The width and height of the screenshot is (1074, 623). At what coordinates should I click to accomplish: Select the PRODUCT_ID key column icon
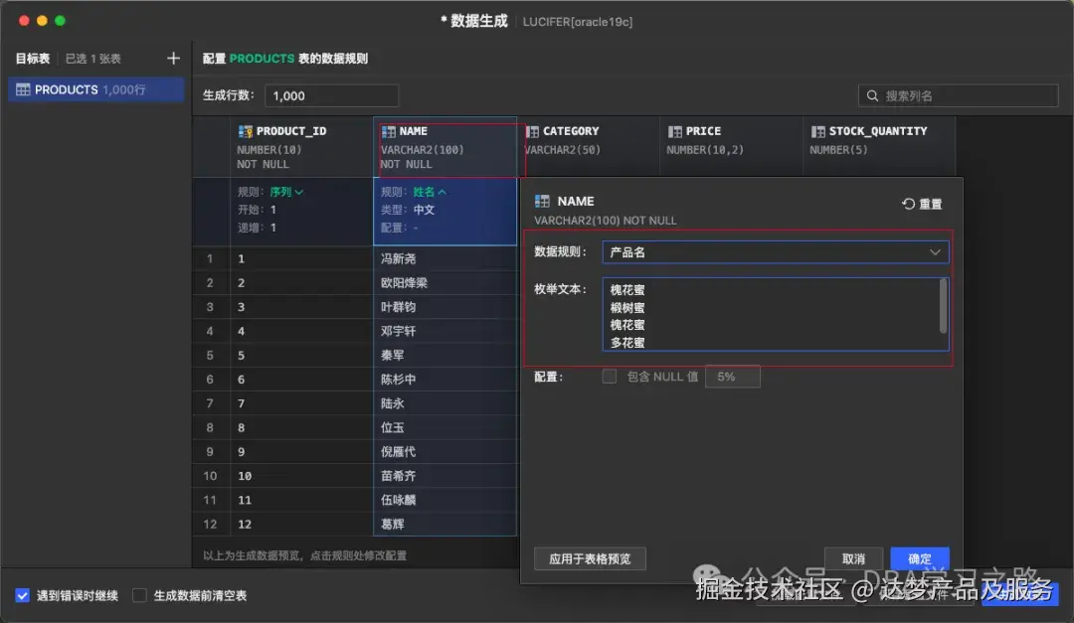pyautogui.click(x=244, y=130)
